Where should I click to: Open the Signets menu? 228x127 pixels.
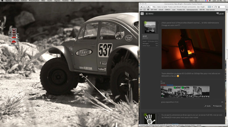pyautogui.click(x=57, y=1)
